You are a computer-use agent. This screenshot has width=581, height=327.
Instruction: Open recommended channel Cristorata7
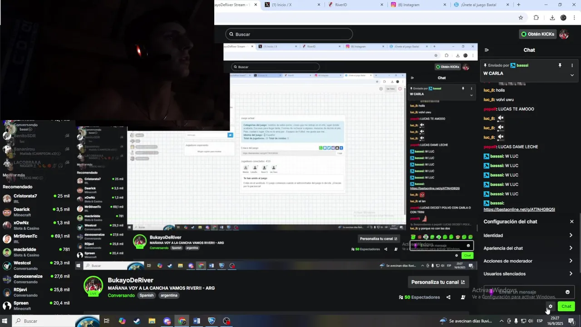click(x=36, y=198)
